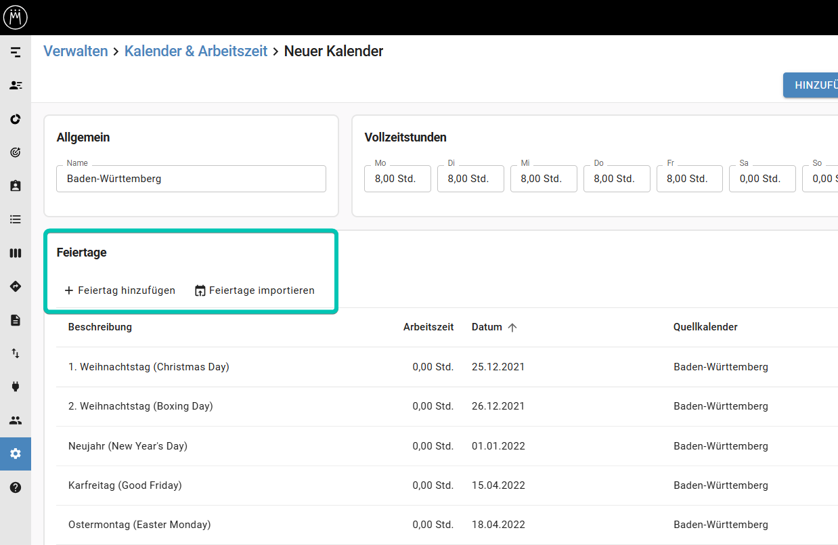This screenshot has width=838, height=545.
Task: Select Neujahr (New Year's Day) row
Action: (447, 446)
